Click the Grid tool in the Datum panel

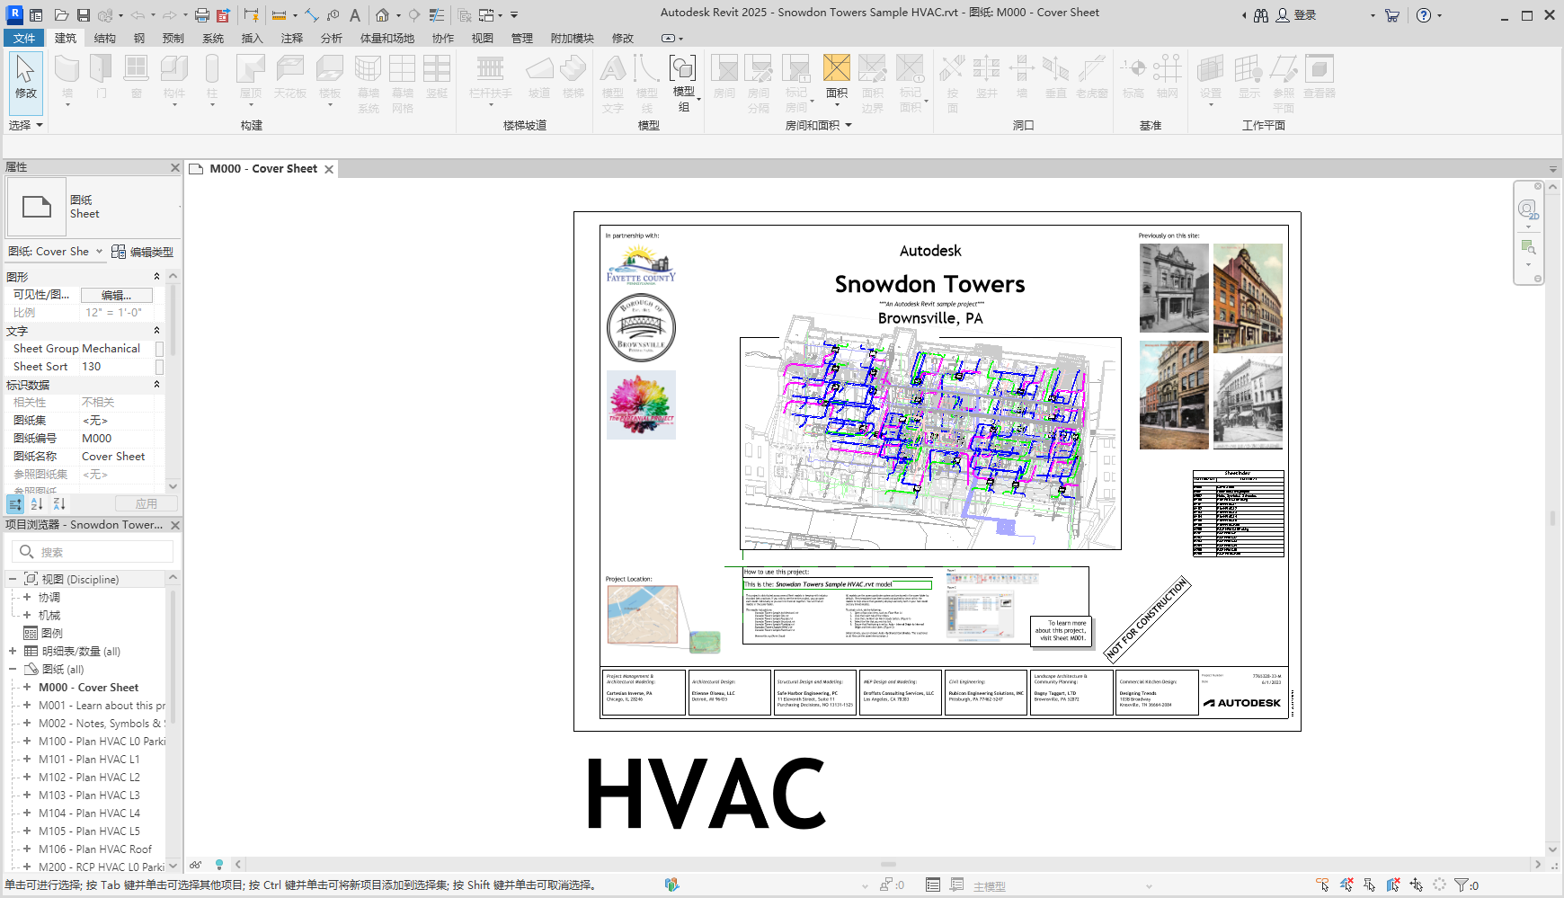1167,76
